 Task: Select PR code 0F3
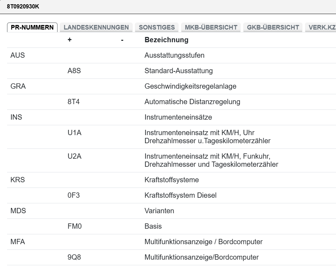(x=73, y=195)
